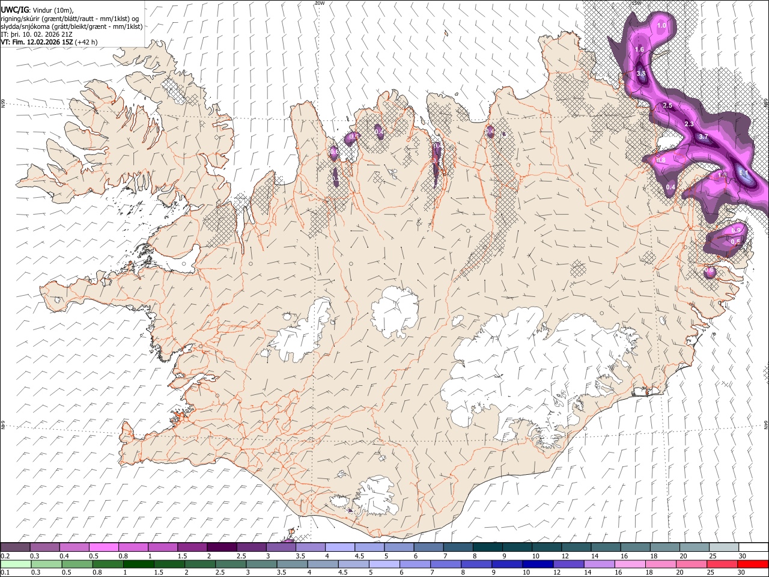Click the 'rigning/skúrir' legend description line
The image size is (769, 577).
point(70,18)
